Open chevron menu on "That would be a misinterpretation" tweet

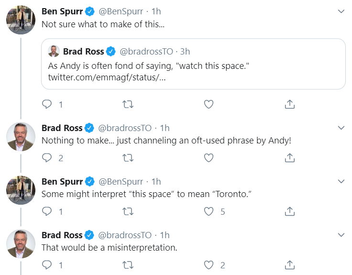[x=341, y=235]
